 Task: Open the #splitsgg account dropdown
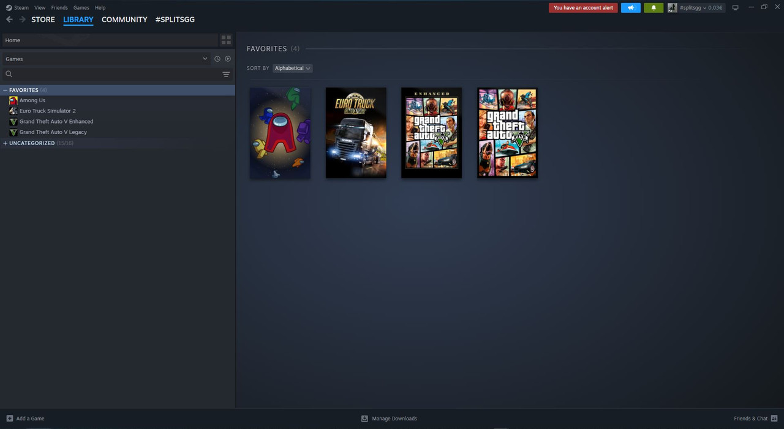click(693, 8)
